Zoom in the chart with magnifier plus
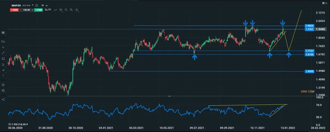This screenshot has width=330, height=132. [71, 10]
